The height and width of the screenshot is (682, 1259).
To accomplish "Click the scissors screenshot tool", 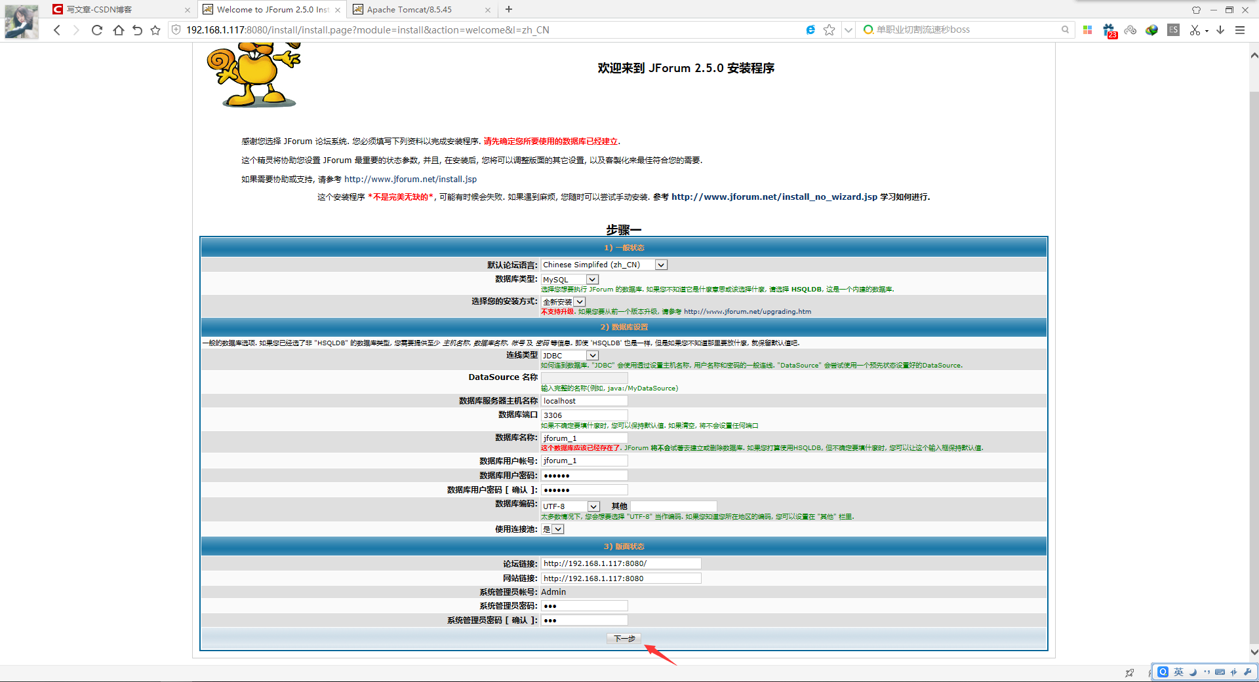I will pos(1195,29).
